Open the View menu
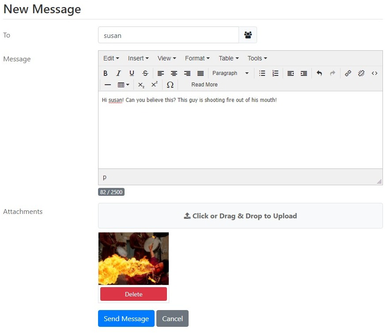This screenshot has width=390, height=333. pyautogui.click(x=167, y=58)
